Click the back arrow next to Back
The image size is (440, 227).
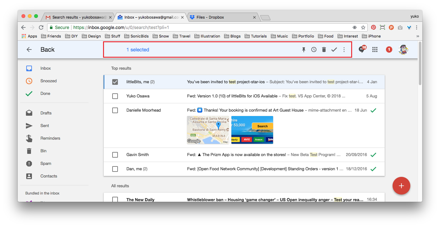point(29,49)
